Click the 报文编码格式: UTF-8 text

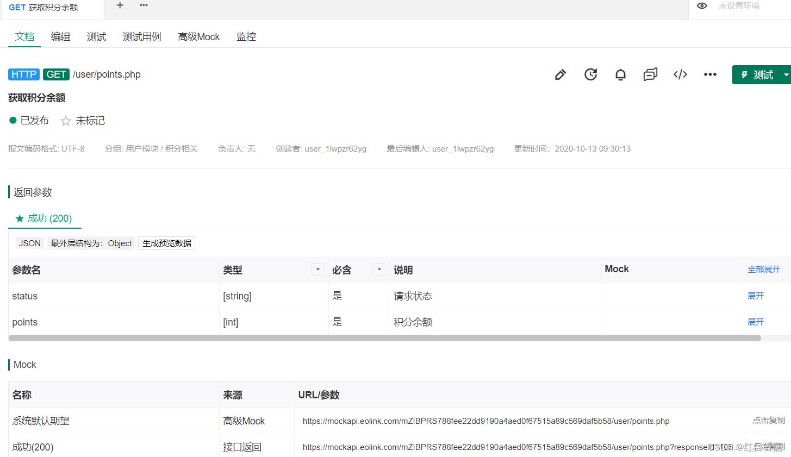pos(46,149)
